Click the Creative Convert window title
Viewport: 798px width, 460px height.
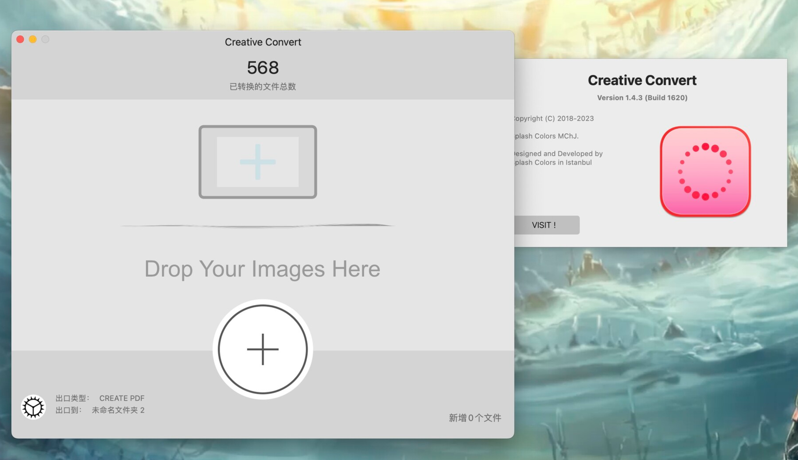click(263, 42)
